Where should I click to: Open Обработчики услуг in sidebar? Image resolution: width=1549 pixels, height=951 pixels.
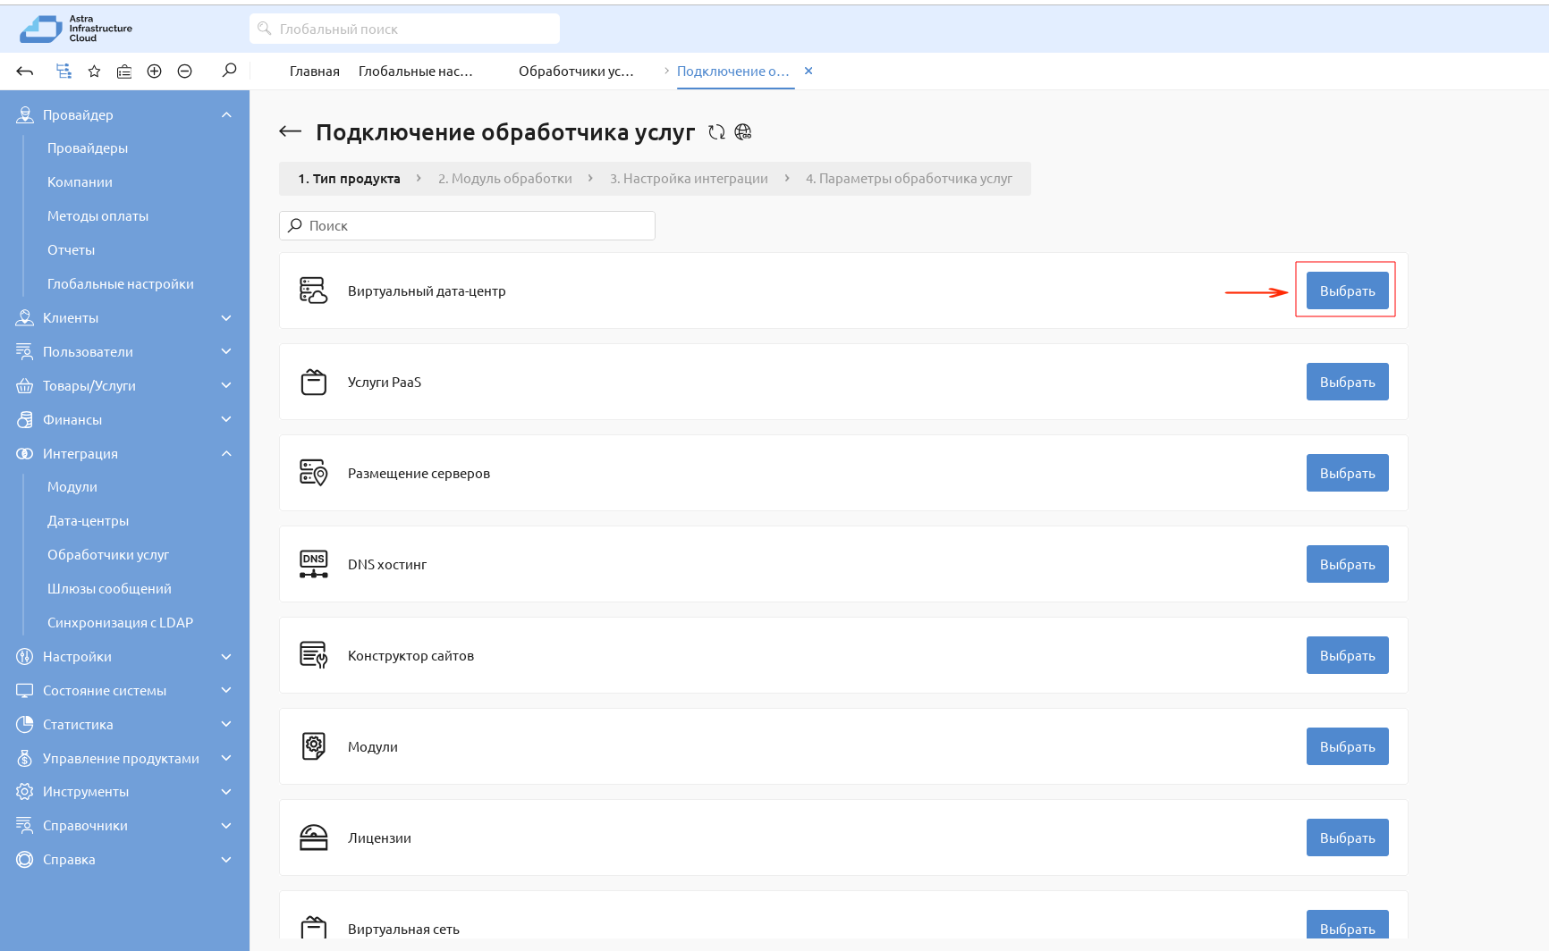[x=108, y=555]
